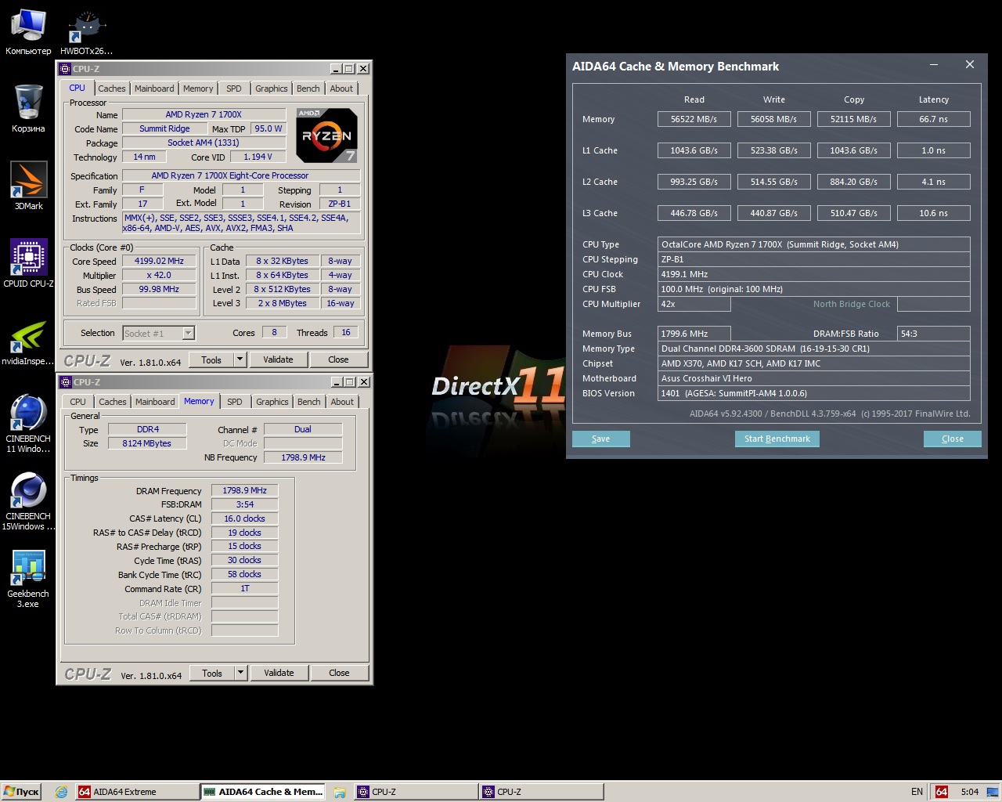Switch to the CPU tab in the CPU-Z memory window
Image resolution: width=1002 pixels, height=802 pixels.
click(x=78, y=402)
